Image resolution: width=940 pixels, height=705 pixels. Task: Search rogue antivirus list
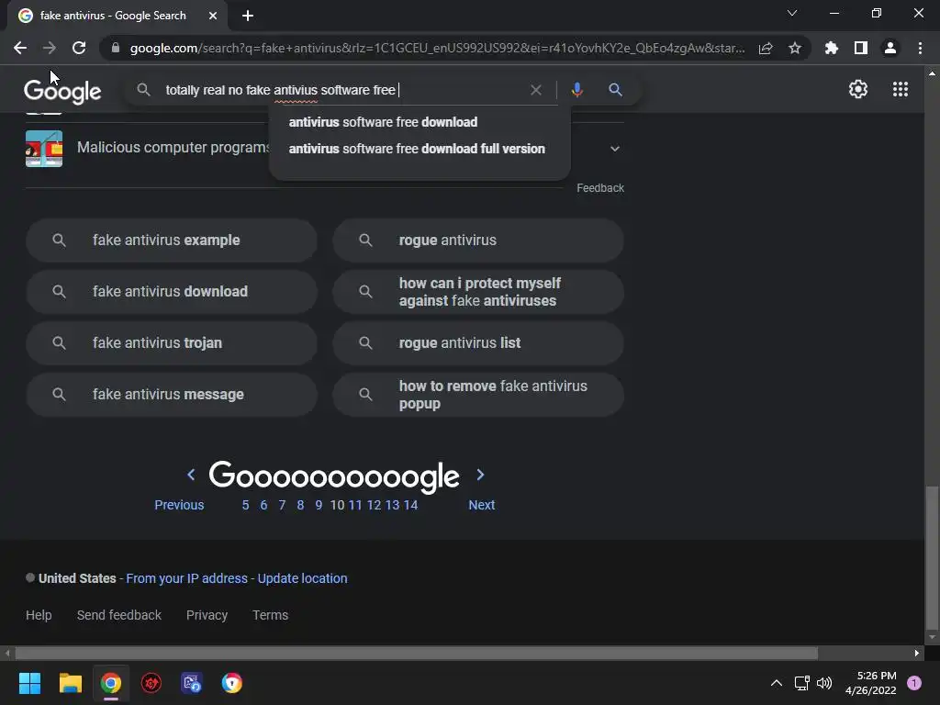[x=477, y=343]
